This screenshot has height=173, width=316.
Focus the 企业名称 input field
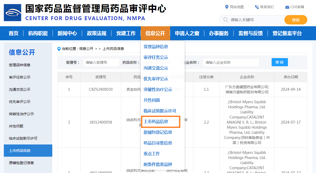pos(231,62)
